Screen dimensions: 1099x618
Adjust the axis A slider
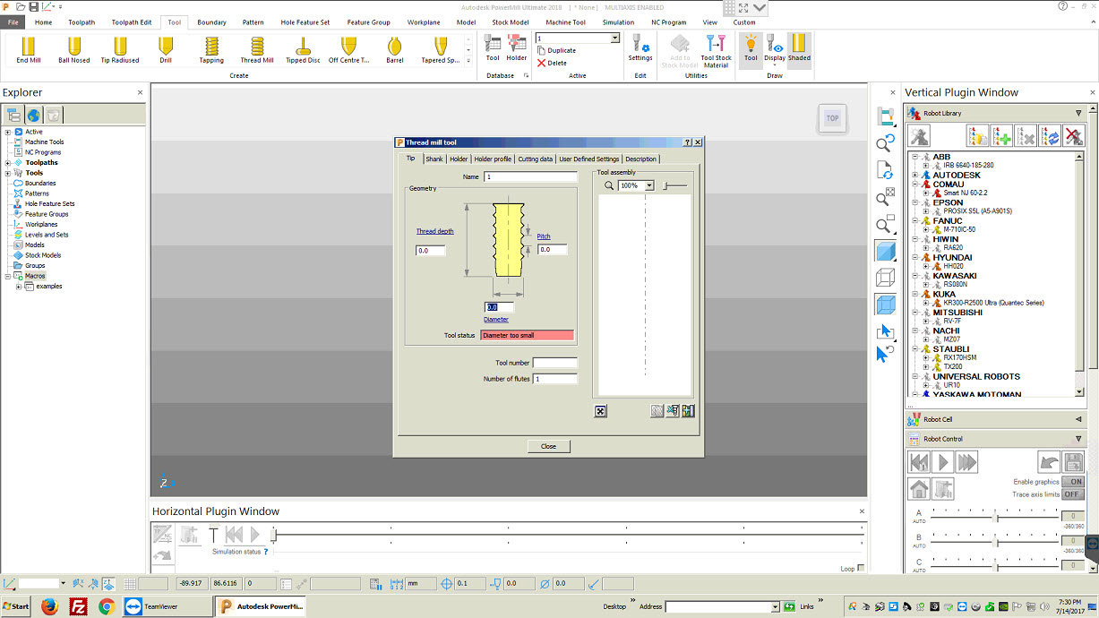tap(996, 517)
